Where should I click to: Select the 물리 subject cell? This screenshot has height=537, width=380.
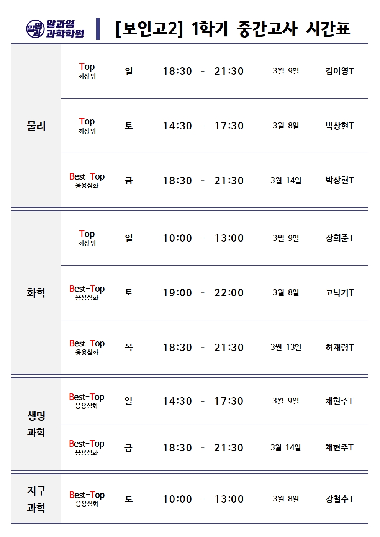point(36,126)
